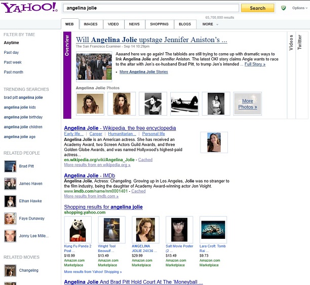310x285 pixels.
Task: Click the second Angelina Jolie photo thumbnail
Action: (x=122, y=104)
